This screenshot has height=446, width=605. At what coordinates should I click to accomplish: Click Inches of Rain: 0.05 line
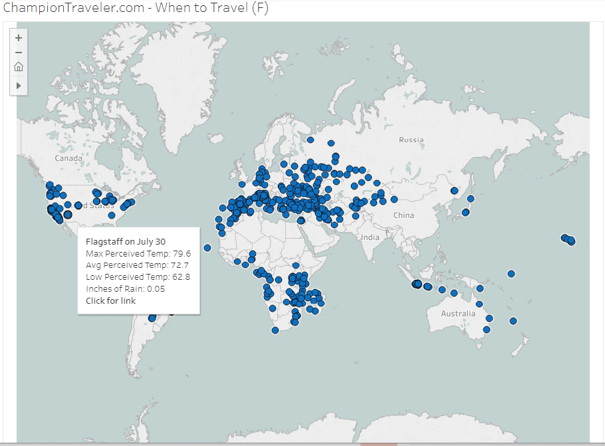click(x=125, y=289)
